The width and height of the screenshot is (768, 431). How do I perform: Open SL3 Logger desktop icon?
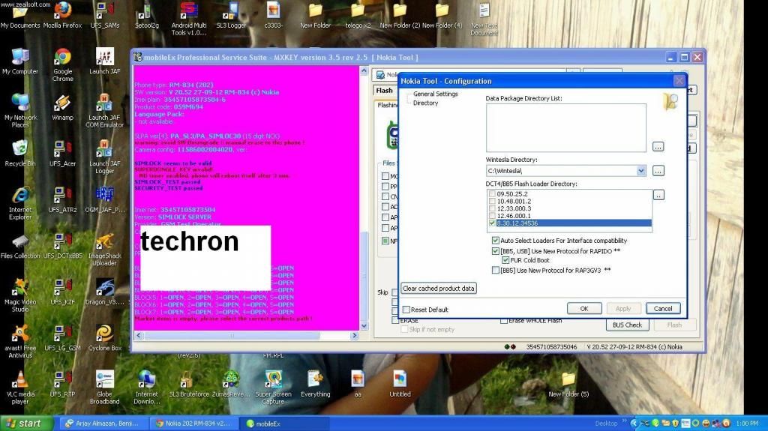232,12
